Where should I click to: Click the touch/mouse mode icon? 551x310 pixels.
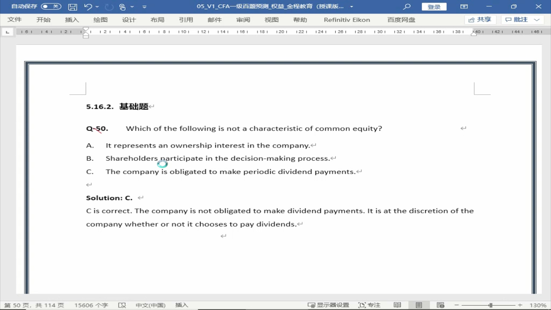122,7
